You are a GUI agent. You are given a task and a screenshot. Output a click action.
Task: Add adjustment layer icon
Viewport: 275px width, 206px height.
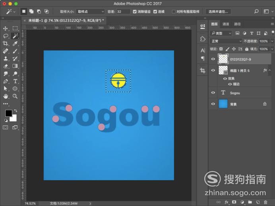click(x=242, y=202)
